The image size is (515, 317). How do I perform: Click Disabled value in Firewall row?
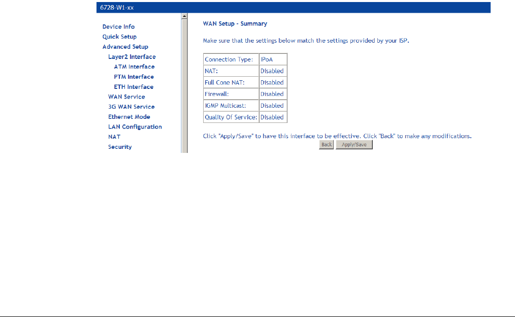pyautogui.click(x=273, y=94)
